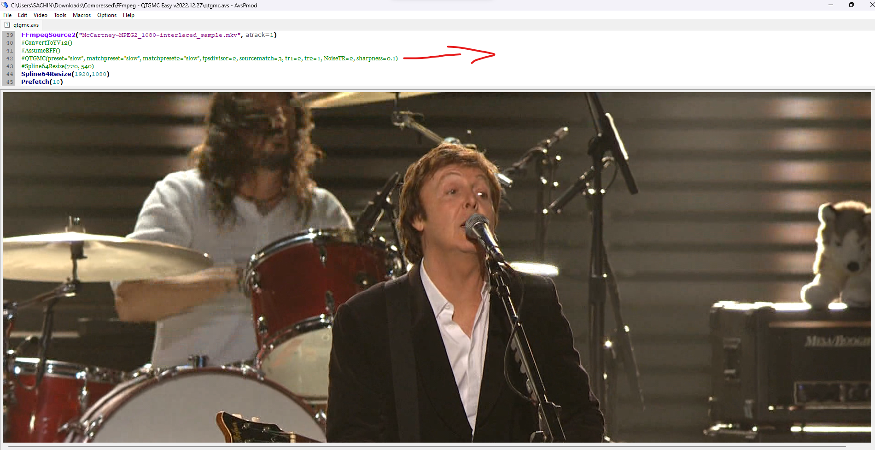
Task: Select the qtgmc.avs script tab
Action: tap(22, 25)
